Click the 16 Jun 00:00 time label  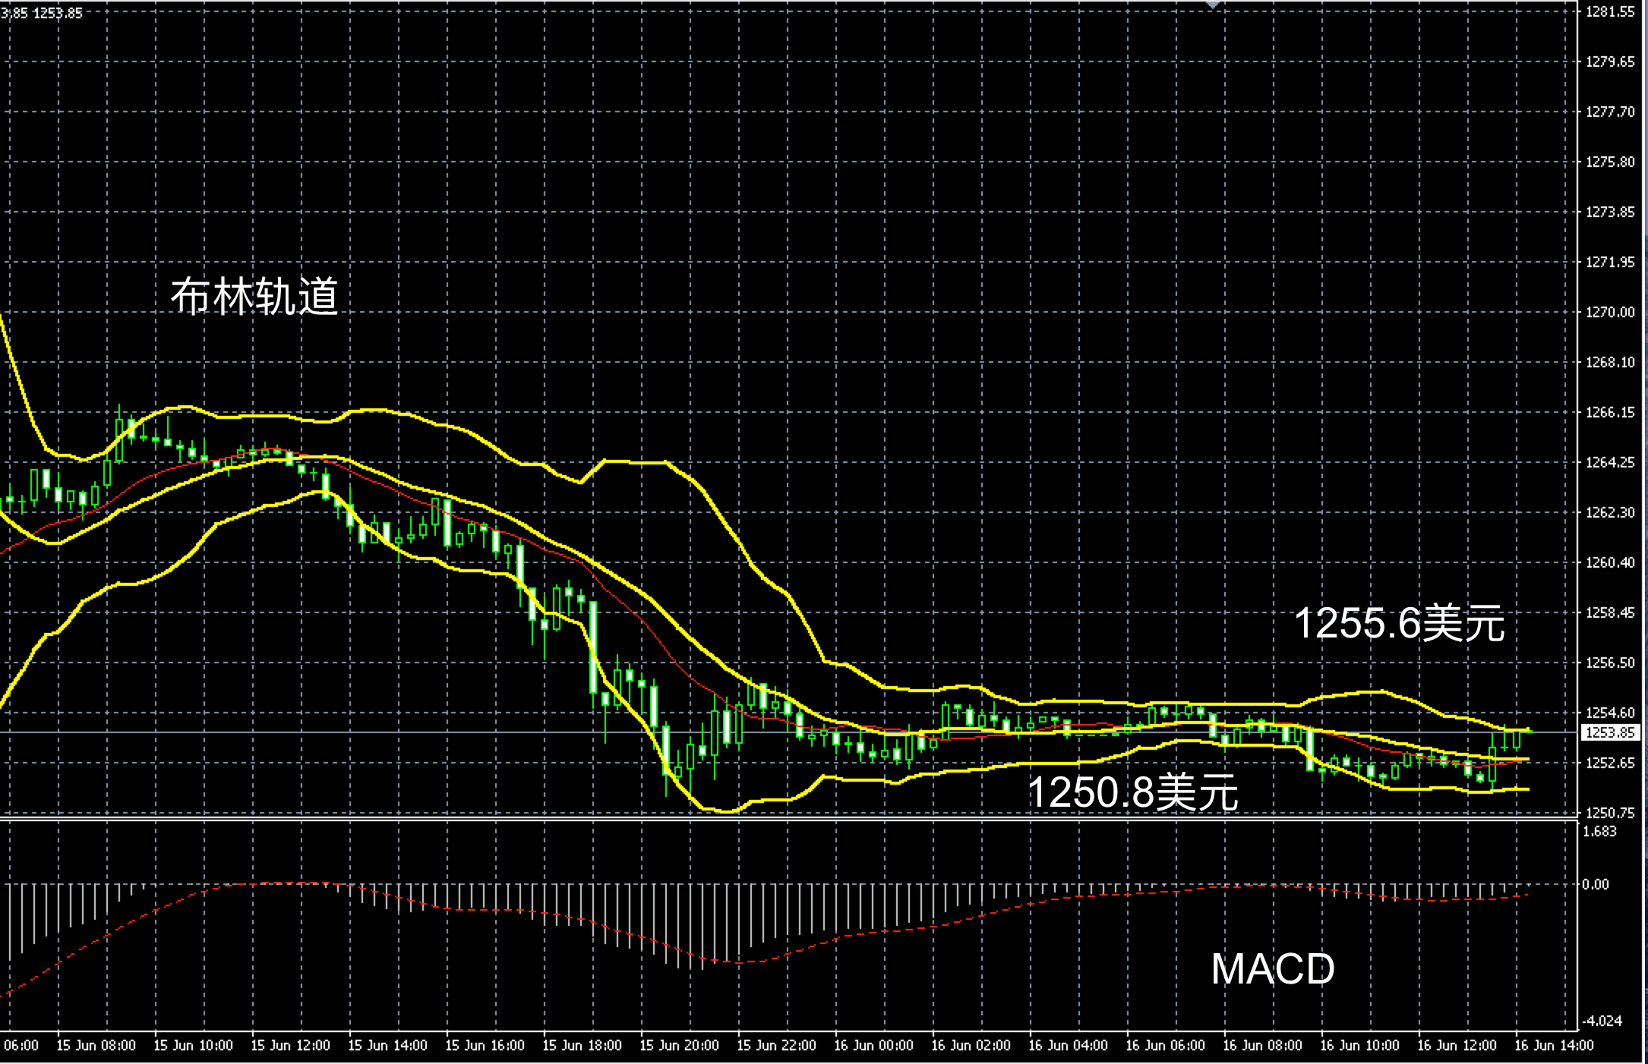click(x=873, y=1045)
